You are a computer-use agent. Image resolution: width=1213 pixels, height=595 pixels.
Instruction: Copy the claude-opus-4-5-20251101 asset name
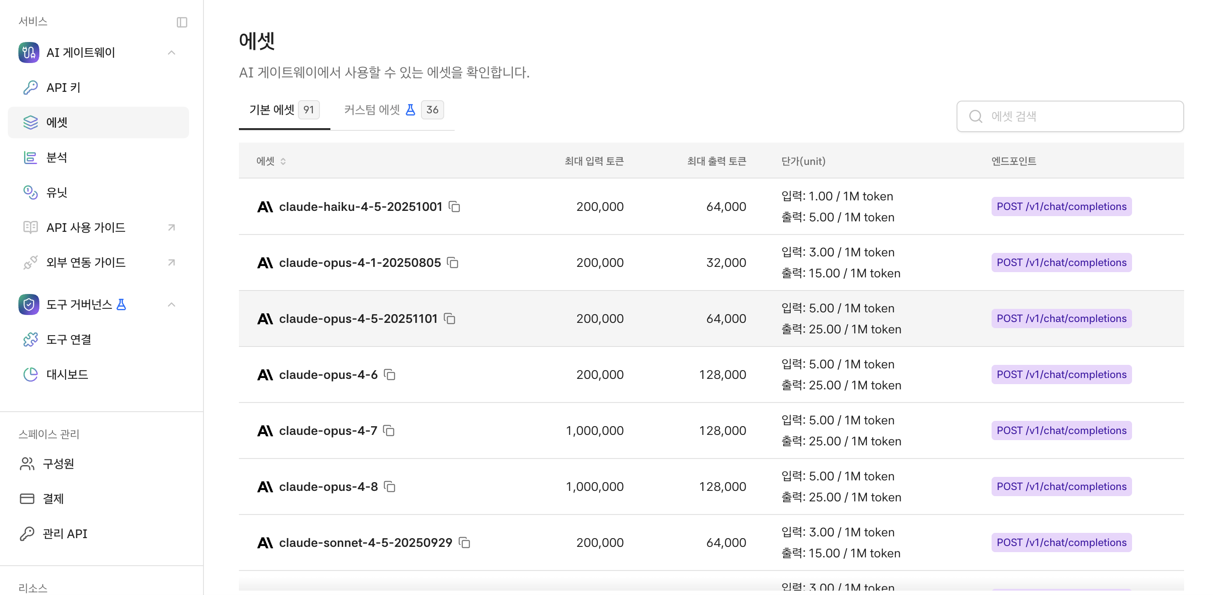(450, 318)
